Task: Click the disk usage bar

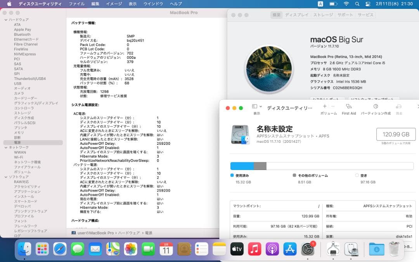Action: click(x=322, y=166)
